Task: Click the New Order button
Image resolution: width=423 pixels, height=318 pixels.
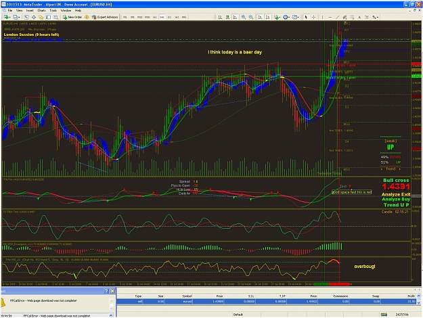Action: pyautogui.click(x=72, y=17)
